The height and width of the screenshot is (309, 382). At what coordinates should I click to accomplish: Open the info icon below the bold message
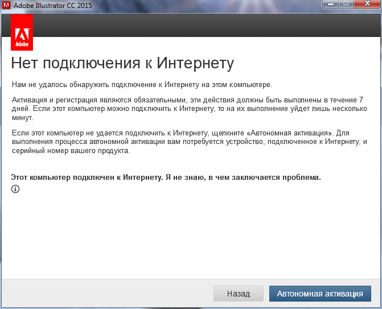tap(15, 189)
